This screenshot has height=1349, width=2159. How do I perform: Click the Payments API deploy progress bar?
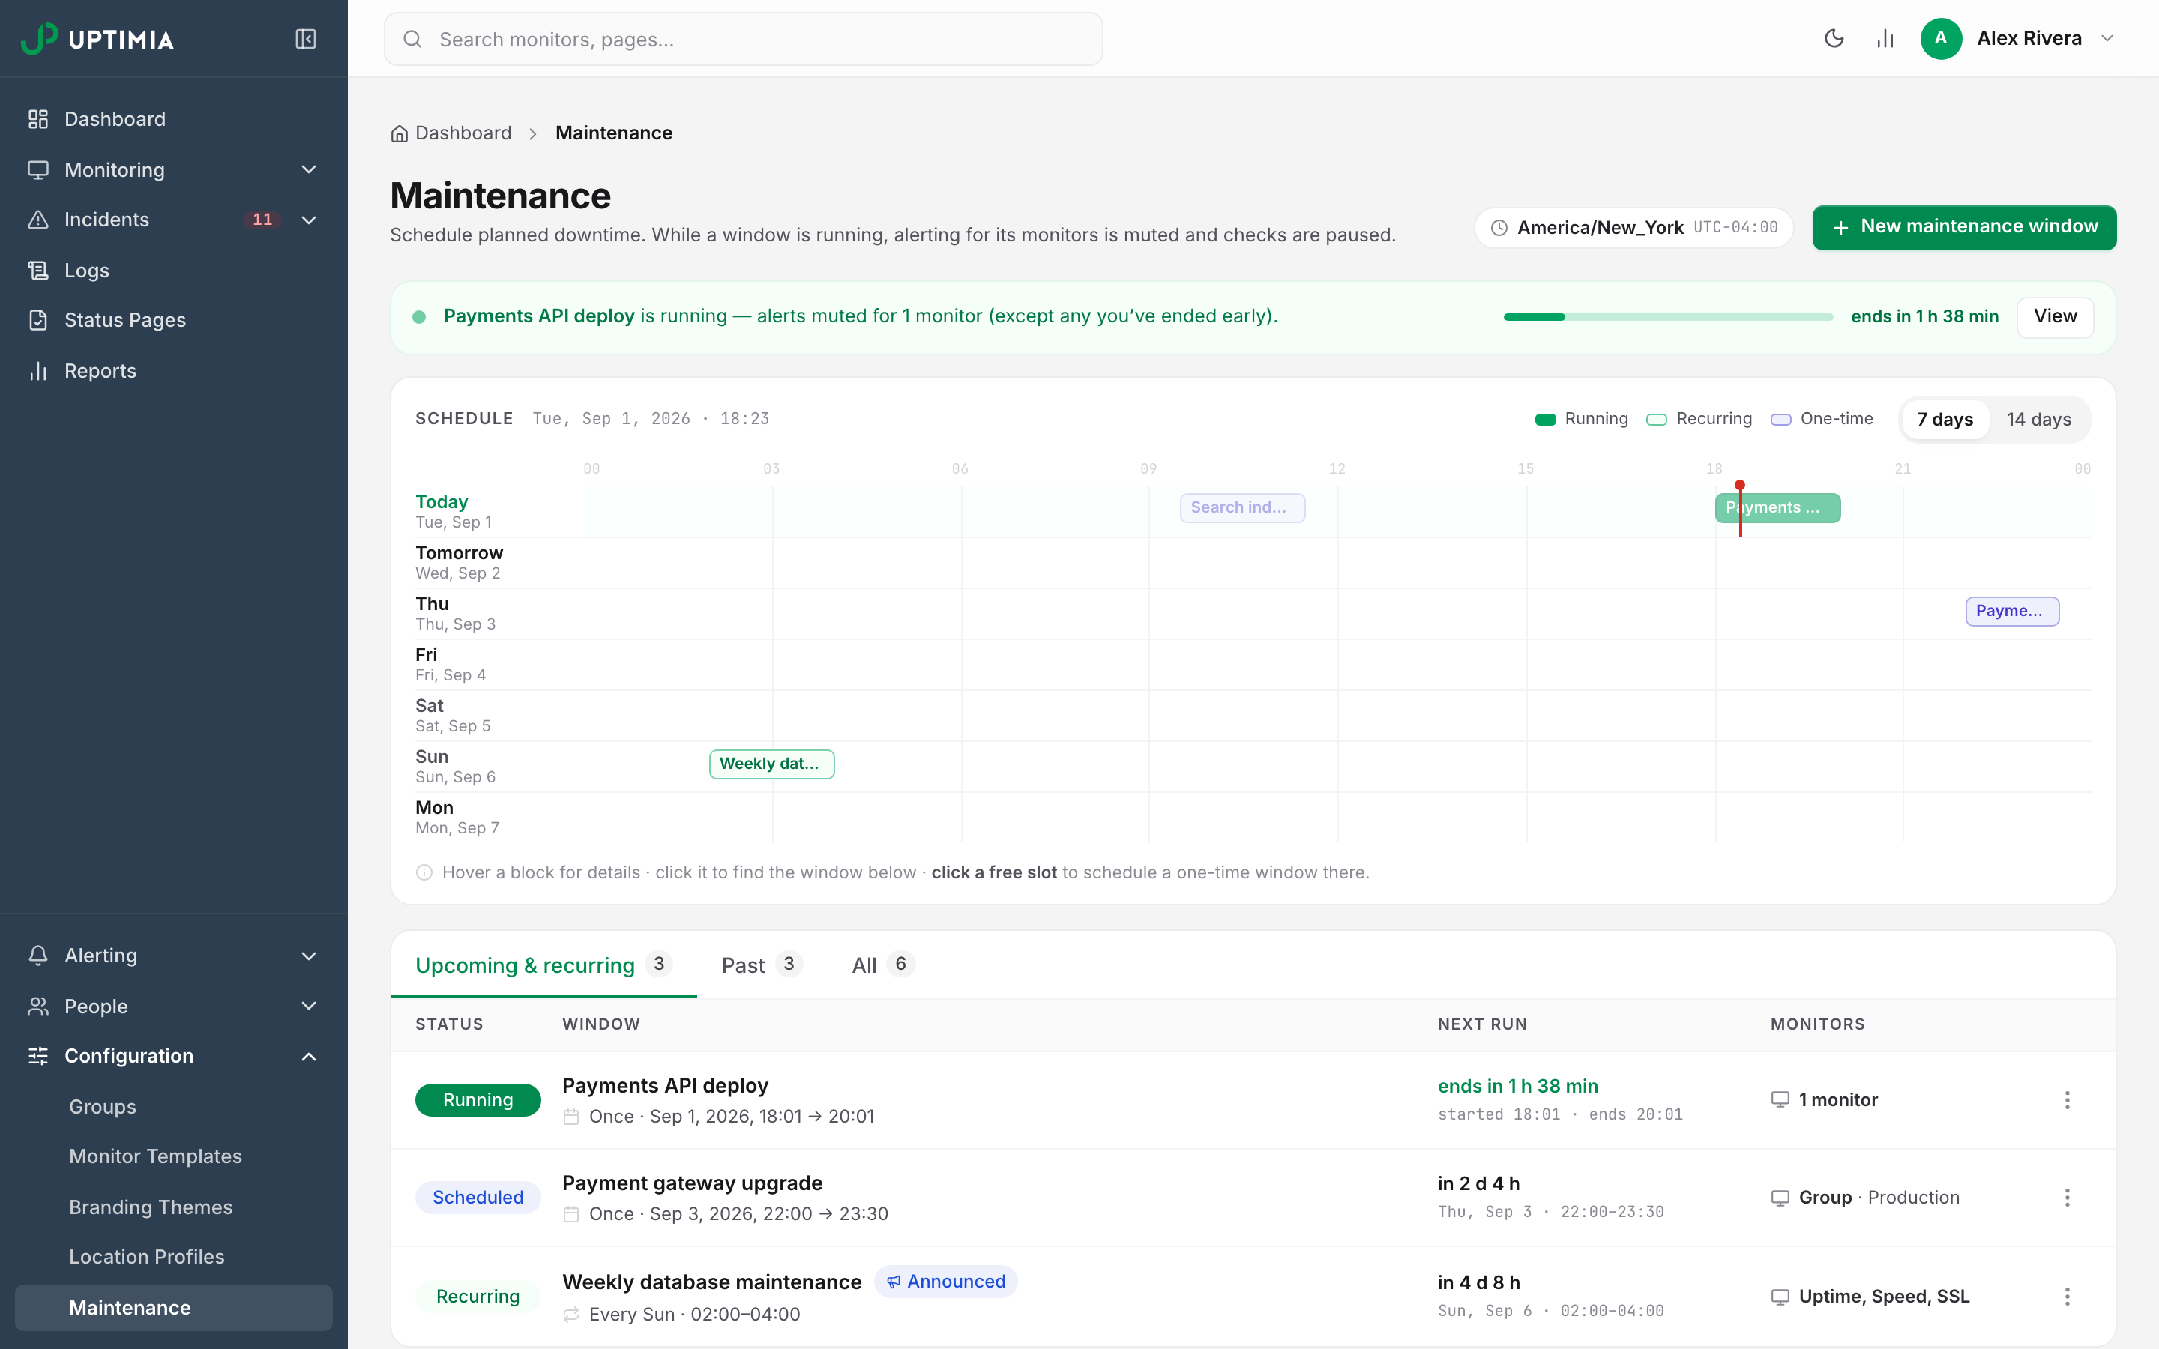pos(1667,317)
